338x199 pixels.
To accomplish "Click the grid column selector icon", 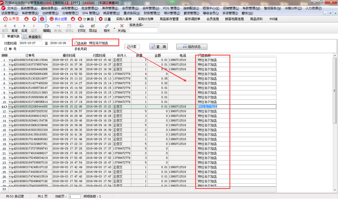I will click(4, 55).
